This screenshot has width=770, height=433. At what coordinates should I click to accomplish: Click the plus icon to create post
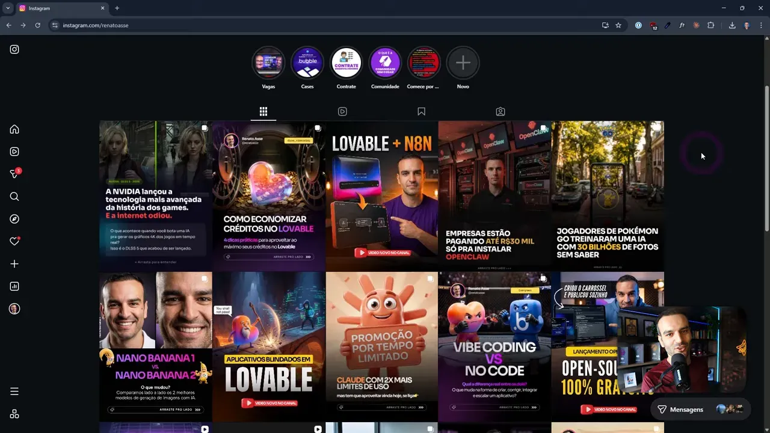[14, 264]
